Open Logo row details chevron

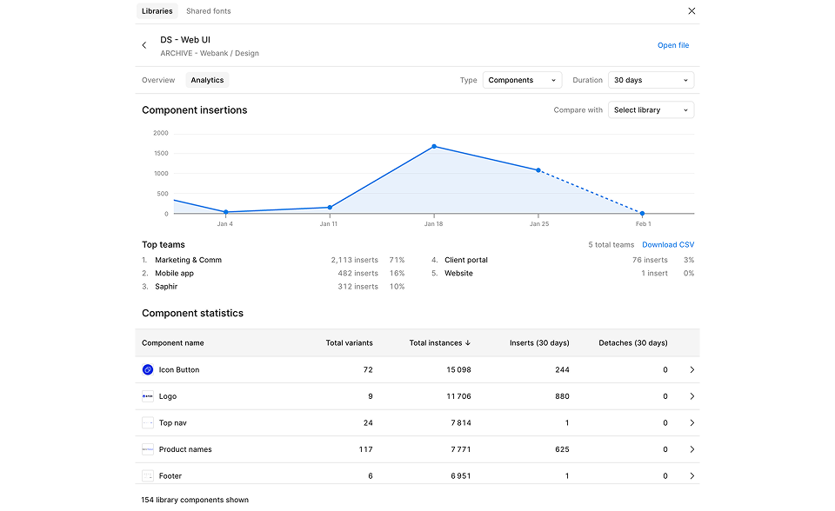click(691, 396)
